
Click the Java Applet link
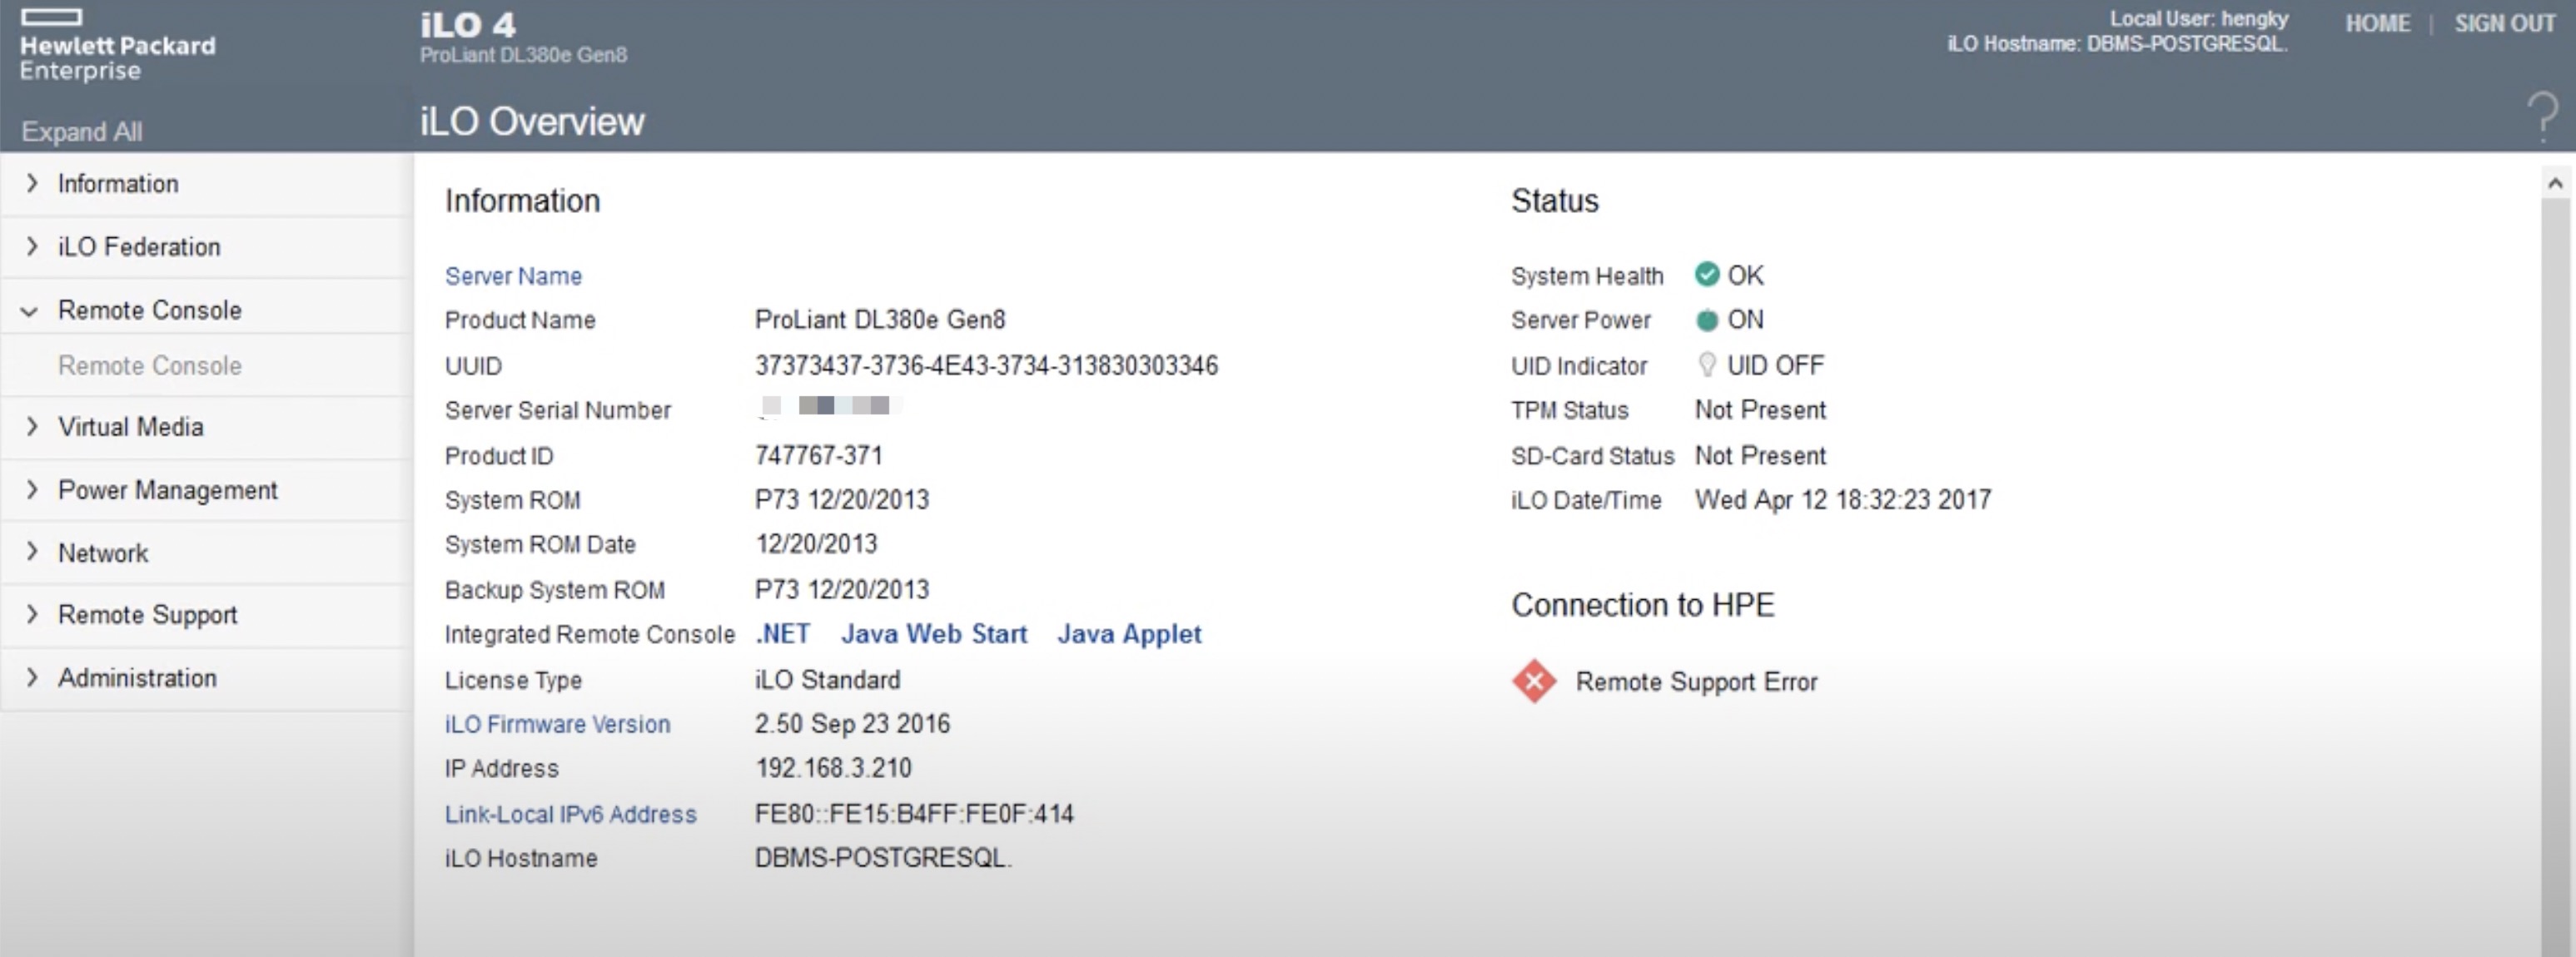tap(1129, 634)
